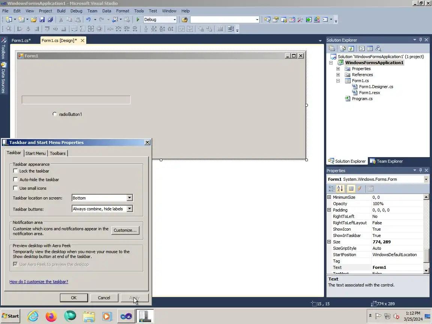Click the New Project toolbar icon
This screenshot has height=324, width=432.
(x=9, y=19)
